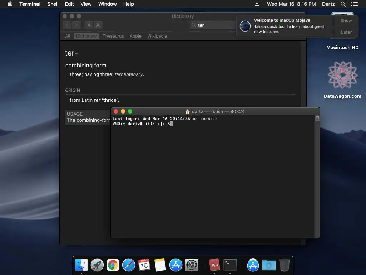Open Finder from the Dock
Screen dimensions: 366x275
(81, 265)
